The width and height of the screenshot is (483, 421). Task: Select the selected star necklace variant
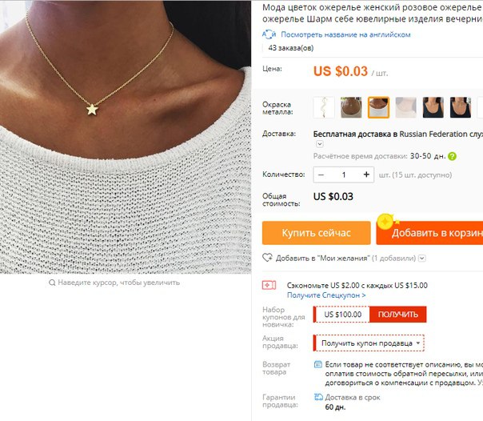378,107
